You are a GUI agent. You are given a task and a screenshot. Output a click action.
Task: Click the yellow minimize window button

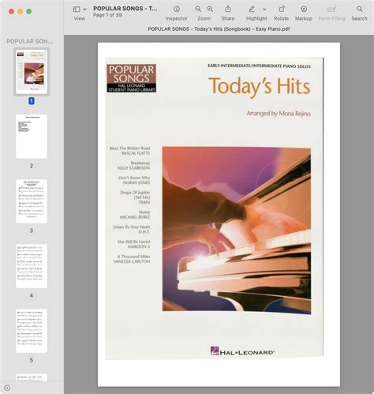click(21, 11)
